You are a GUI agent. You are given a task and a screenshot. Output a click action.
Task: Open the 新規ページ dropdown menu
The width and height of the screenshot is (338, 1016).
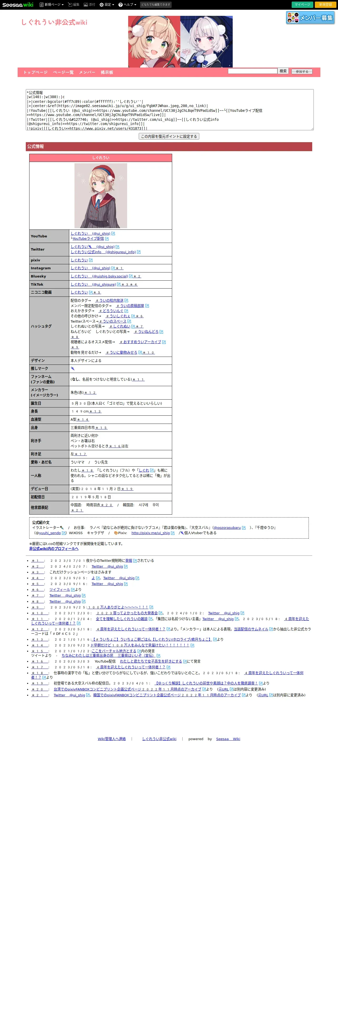click(x=52, y=5)
